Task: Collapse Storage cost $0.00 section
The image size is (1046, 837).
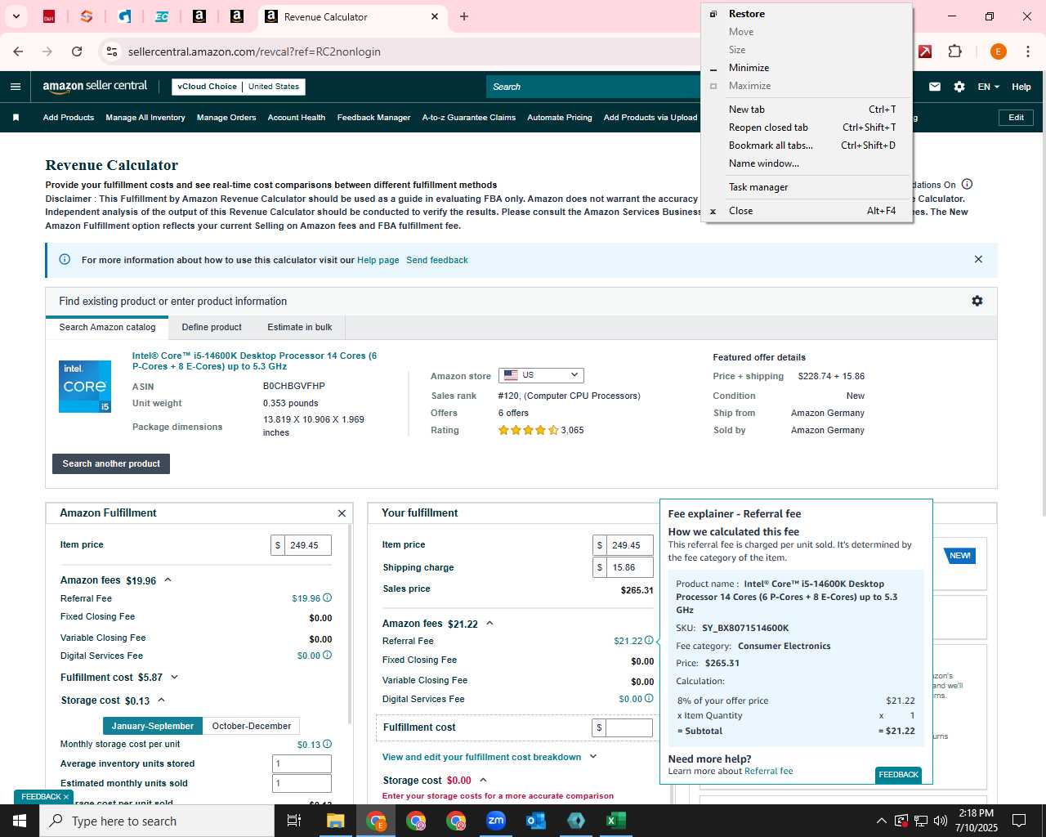Action: pyautogui.click(x=483, y=780)
